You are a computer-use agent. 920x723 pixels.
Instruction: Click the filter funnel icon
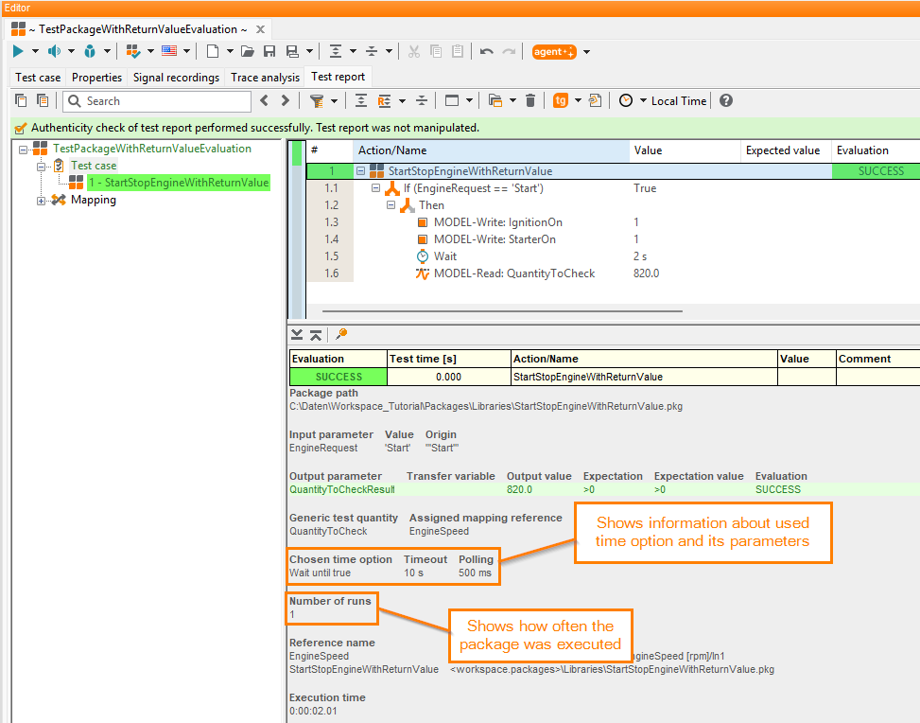coord(317,101)
